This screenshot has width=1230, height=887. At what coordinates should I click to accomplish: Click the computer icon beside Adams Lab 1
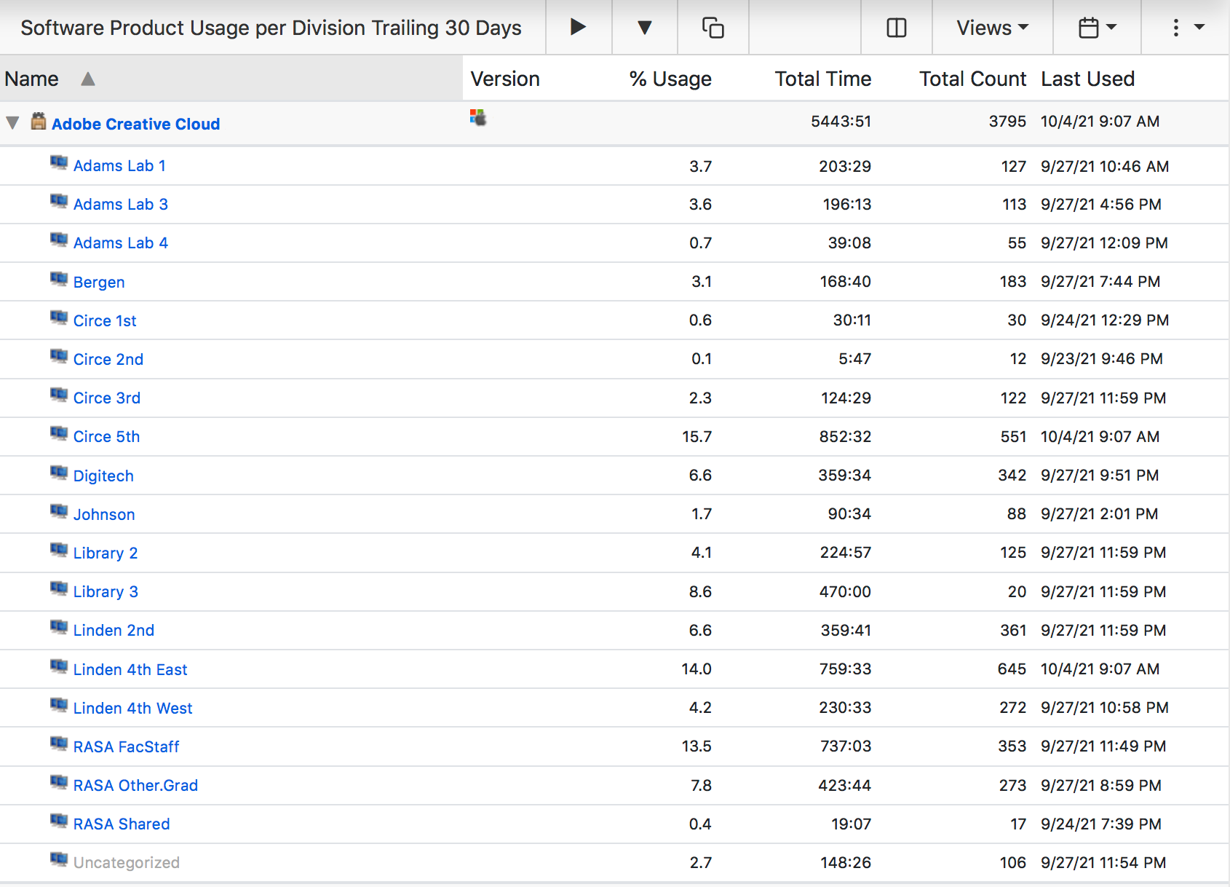click(59, 163)
